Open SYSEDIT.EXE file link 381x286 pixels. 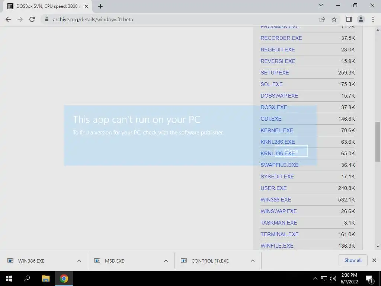click(x=277, y=177)
